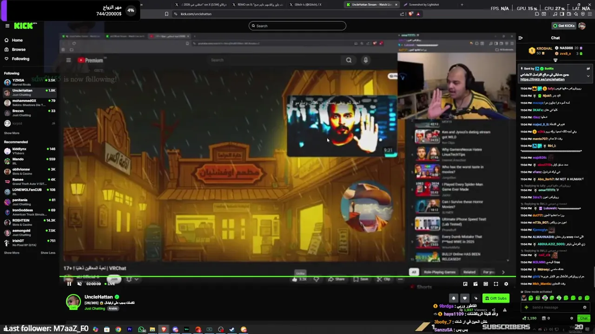Open YZNSA channel in Following list

point(29,82)
